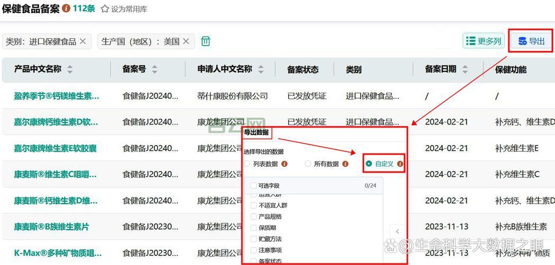This screenshot has height=265, width=555.
Task: Open product 康麦斯®维生素C咀嚼 link
Action: click(55, 174)
